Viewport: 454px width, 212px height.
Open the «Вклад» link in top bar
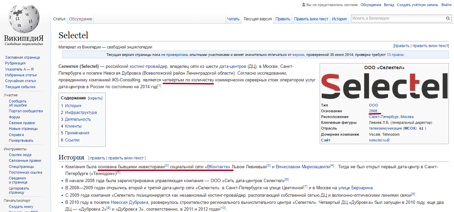coord(389,5)
